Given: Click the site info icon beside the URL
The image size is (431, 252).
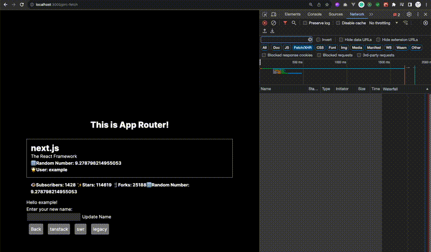Looking at the screenshot, I should point(32,5).
